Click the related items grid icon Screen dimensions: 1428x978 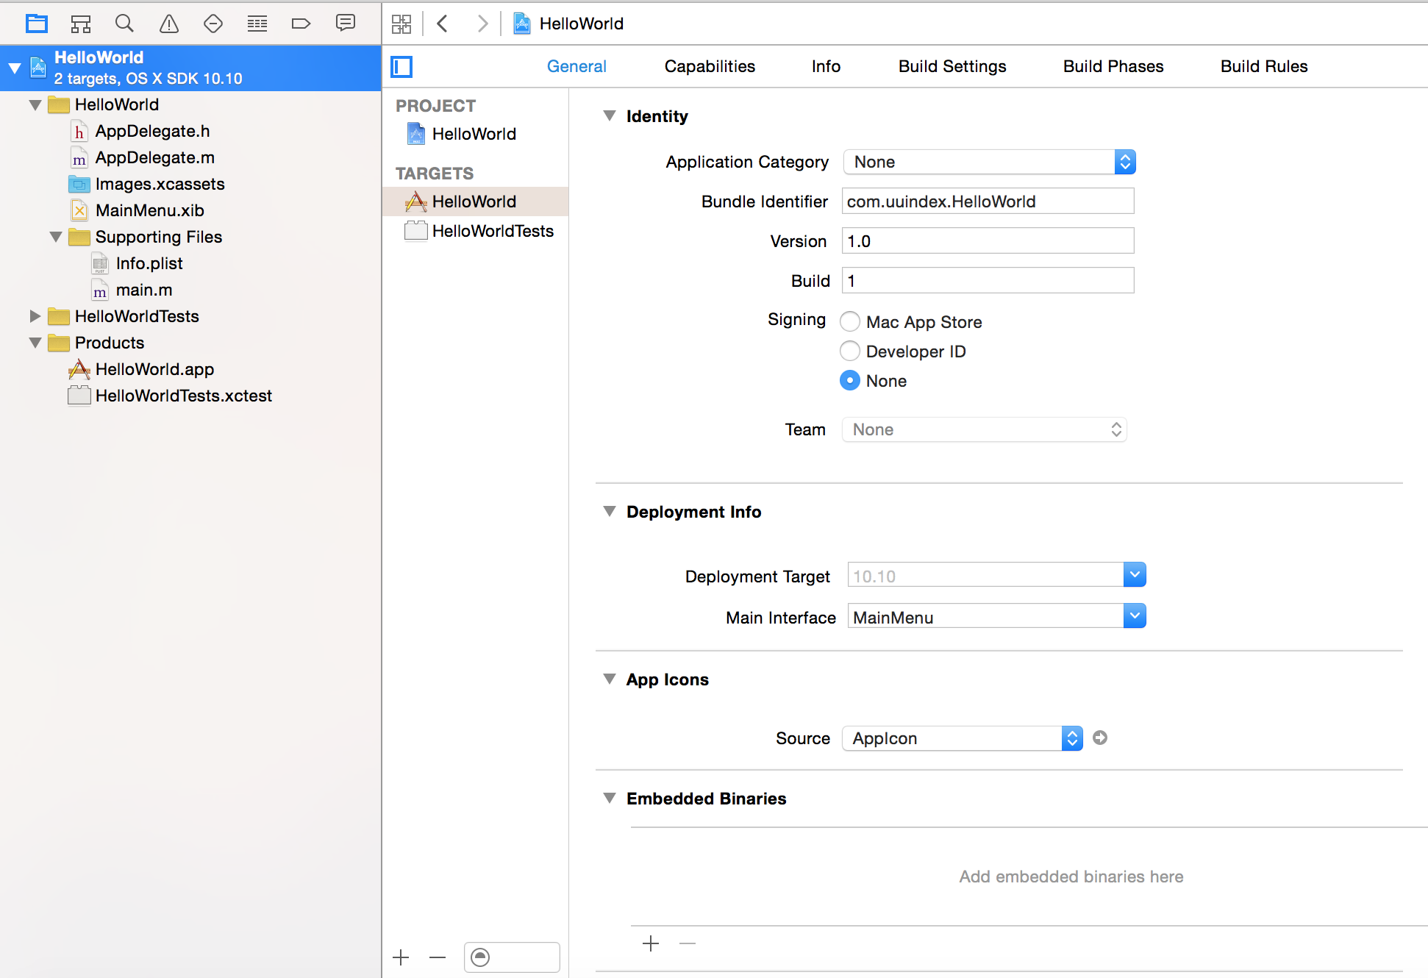click(x=401, y=24)
